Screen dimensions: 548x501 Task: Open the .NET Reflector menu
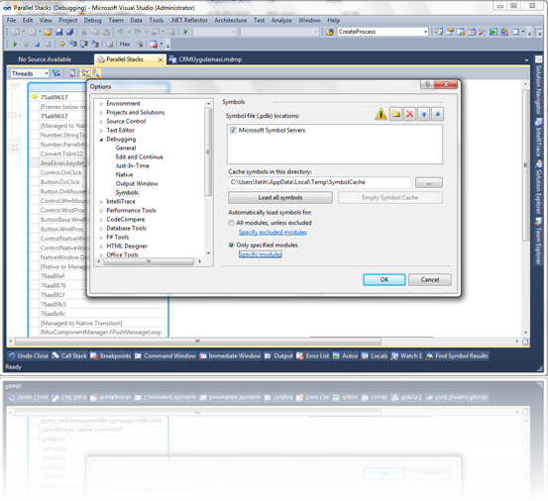click(188, 20)
